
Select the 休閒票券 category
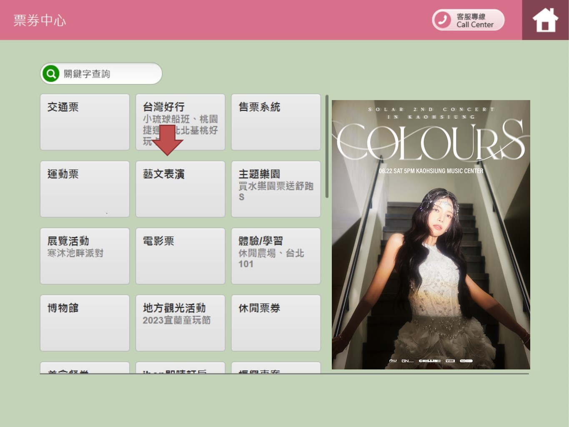coord(276,323)
